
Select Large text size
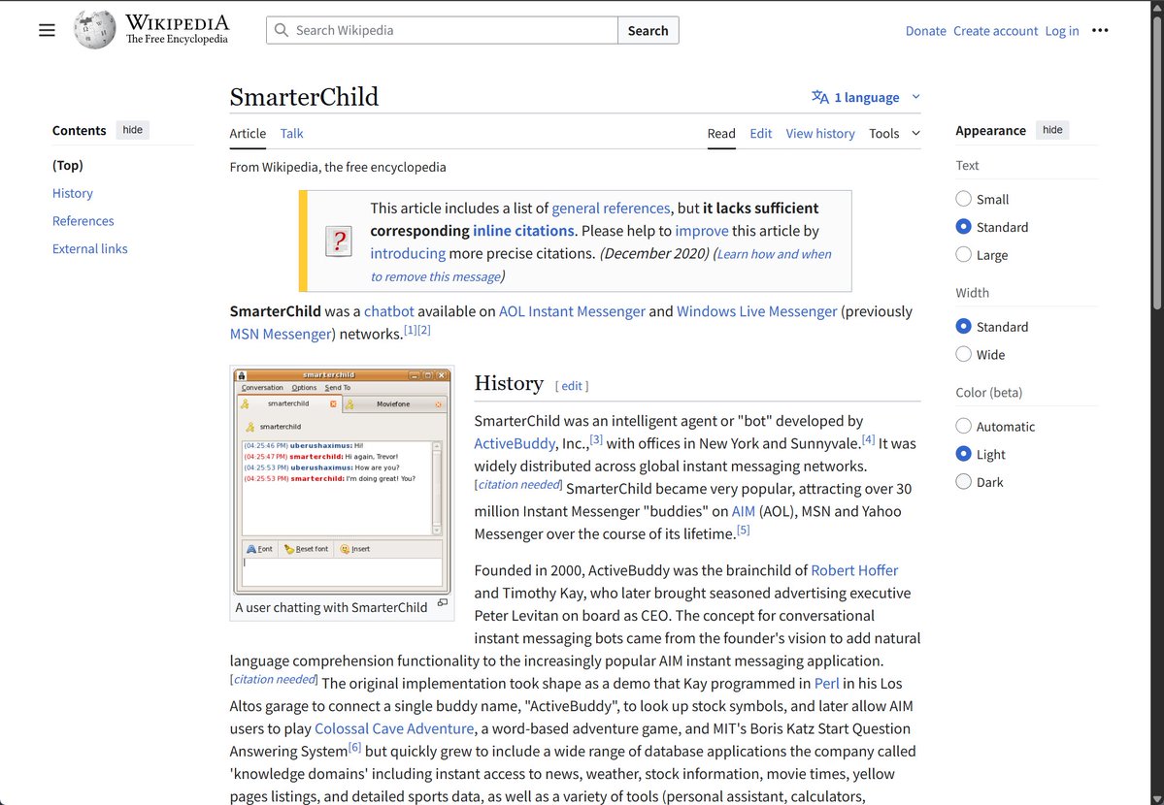pyautogui.click(x=964, y=254)
